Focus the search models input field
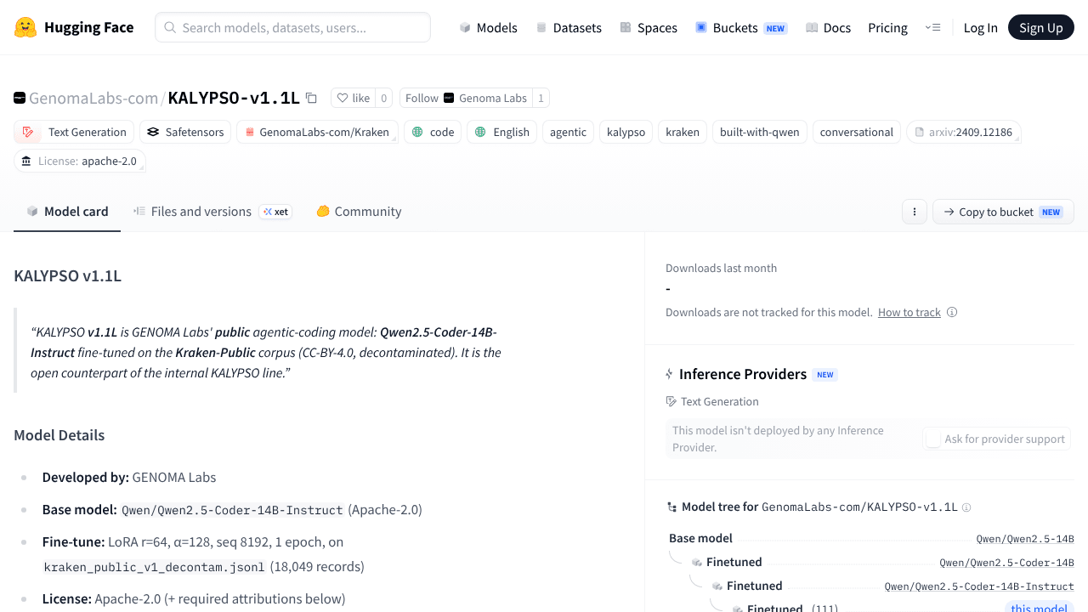 (x=292, y=27)
